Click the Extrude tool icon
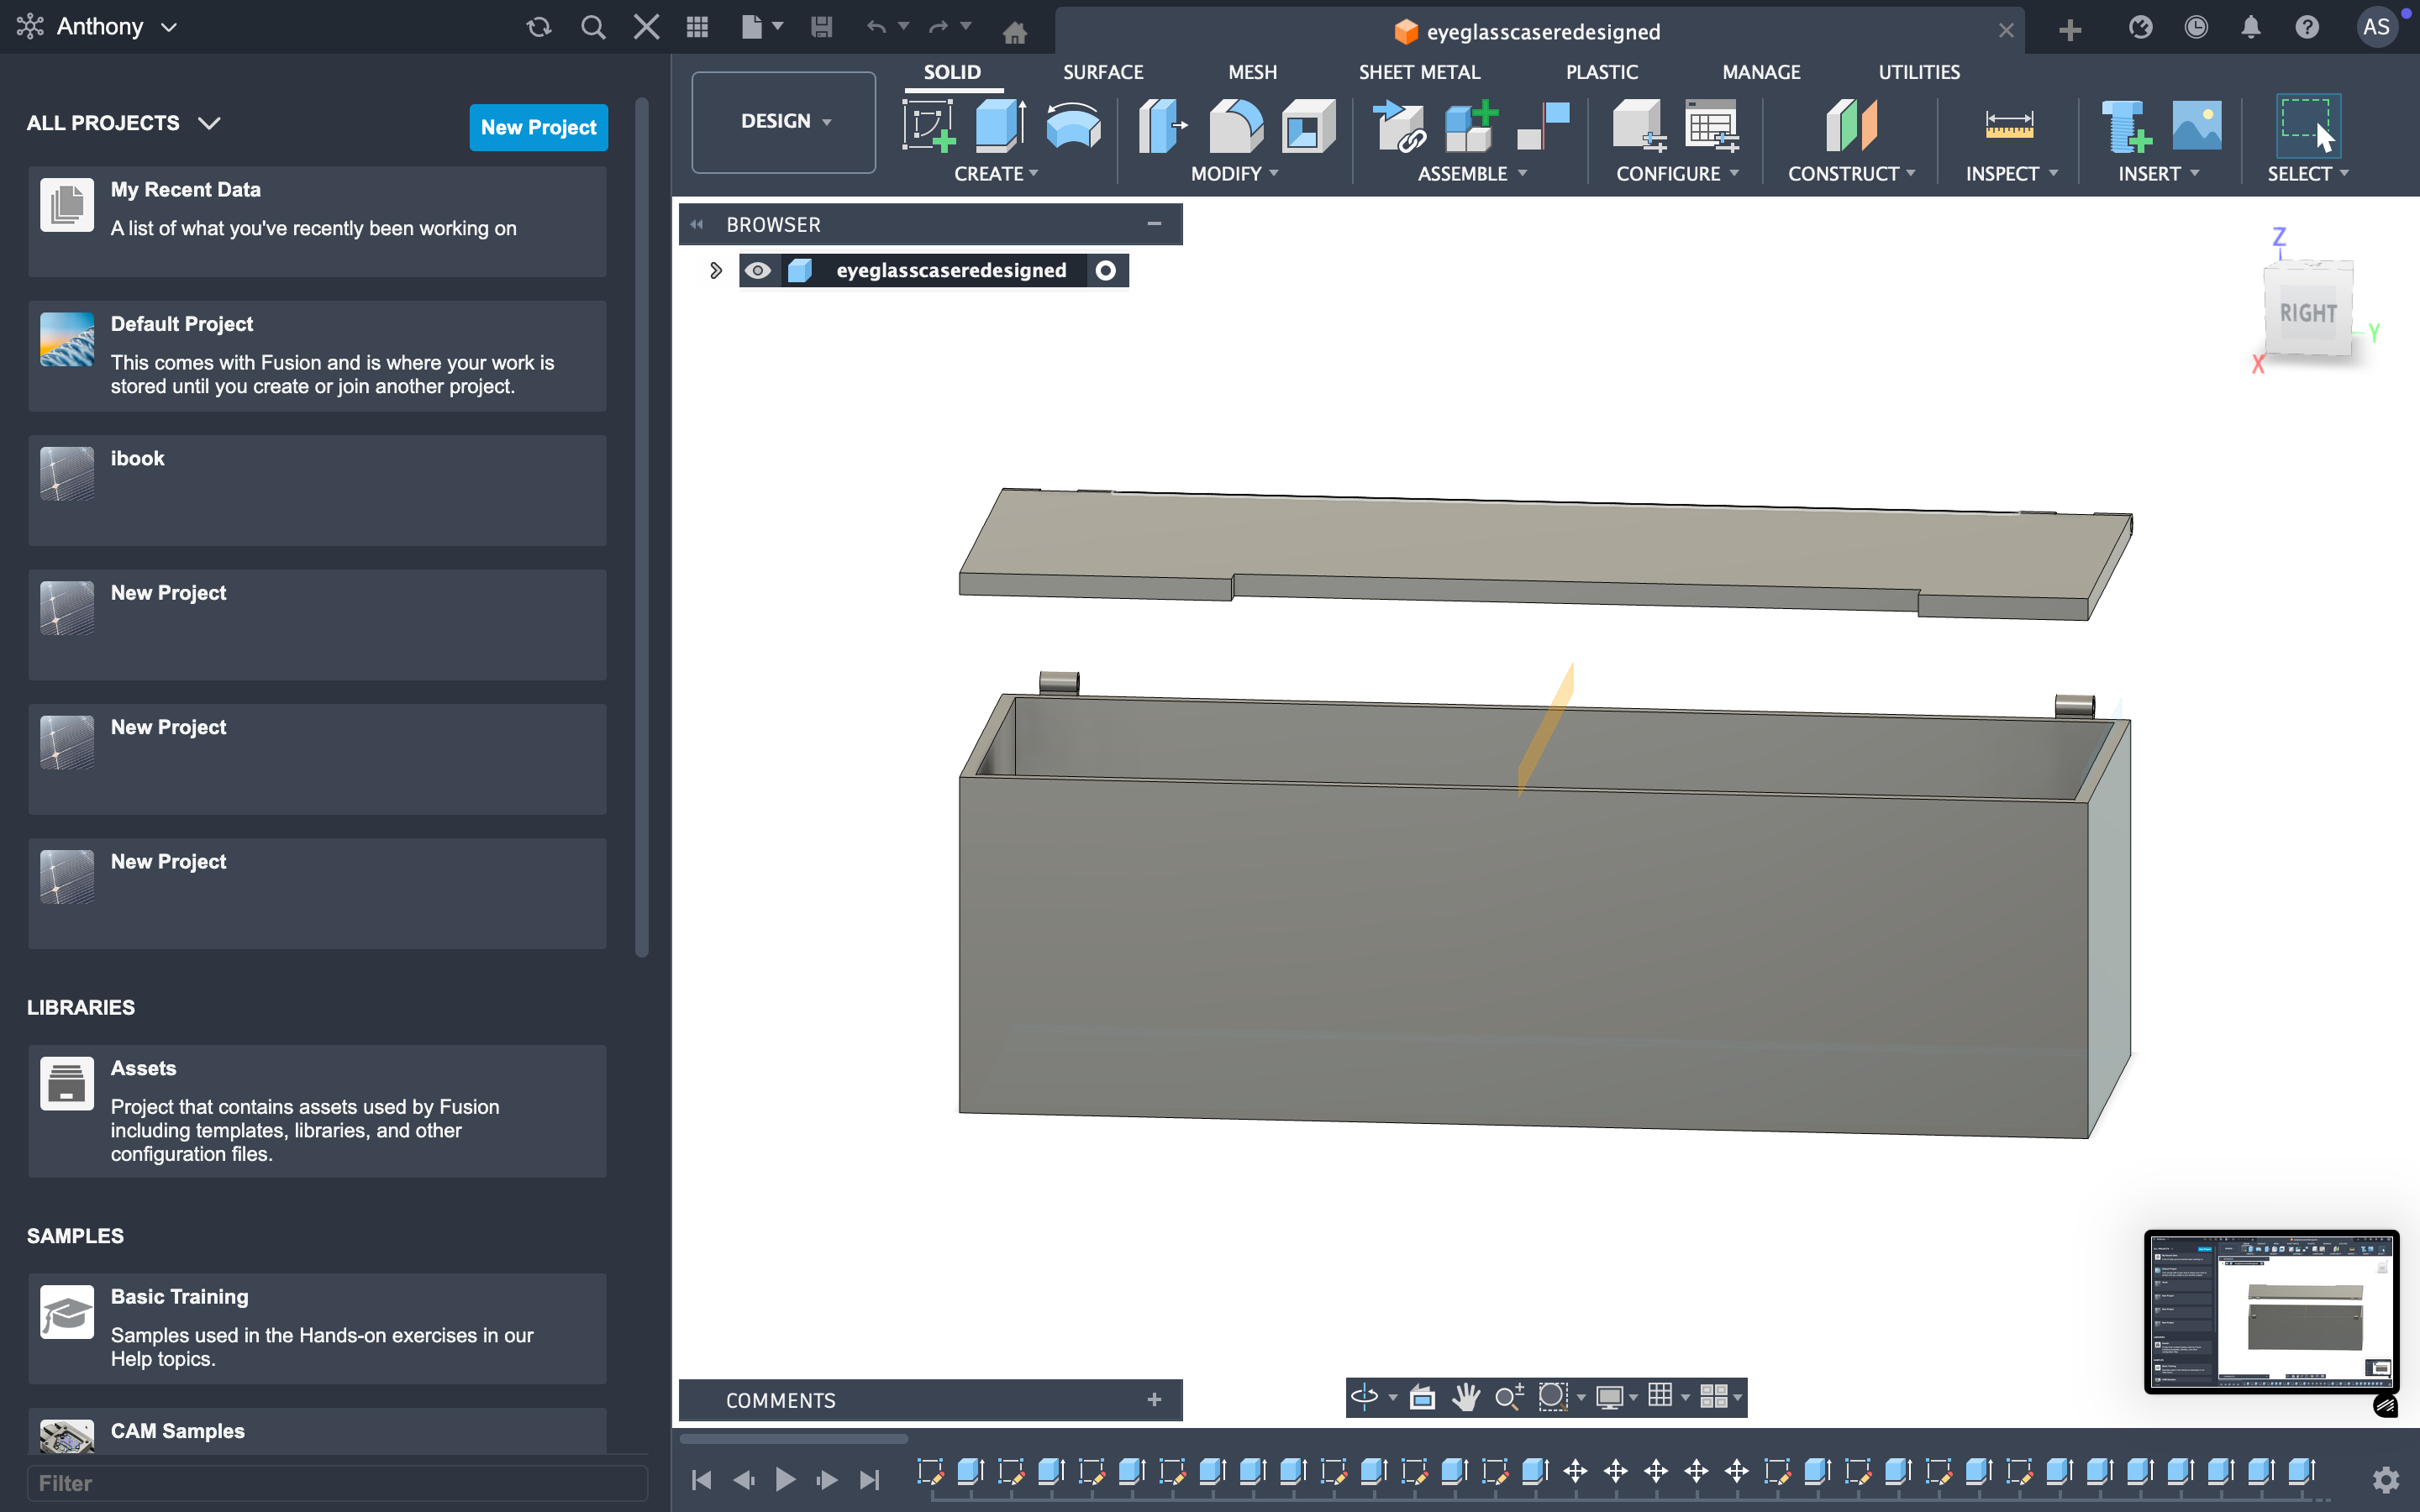Viewport: 2420px width, 1512px height. [x=998, y=126]
